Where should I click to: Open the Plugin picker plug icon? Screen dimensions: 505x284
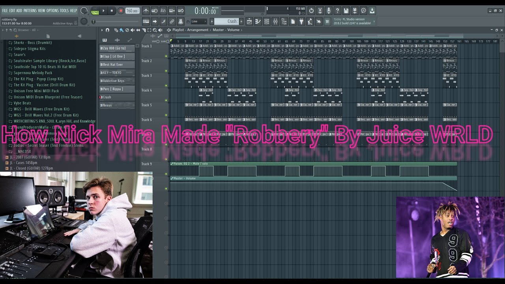[301, 21]
